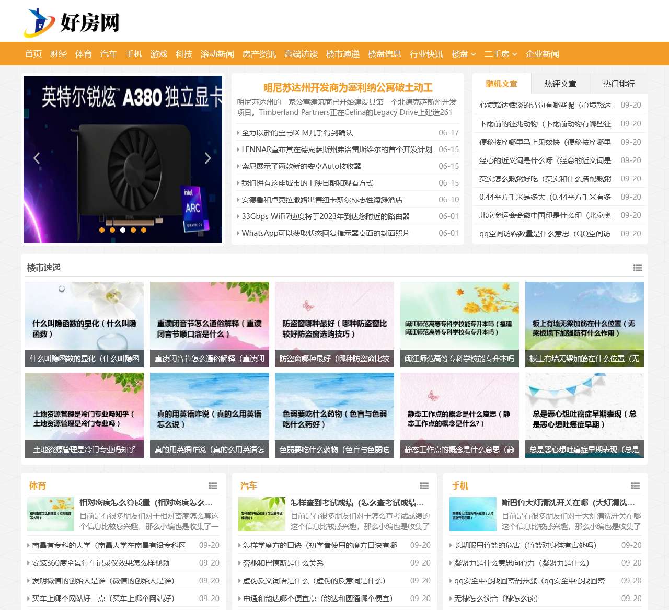This screenshot has width=669, height=610.
Task: Click the carousel next arrow
Action: tap(208, 158)
